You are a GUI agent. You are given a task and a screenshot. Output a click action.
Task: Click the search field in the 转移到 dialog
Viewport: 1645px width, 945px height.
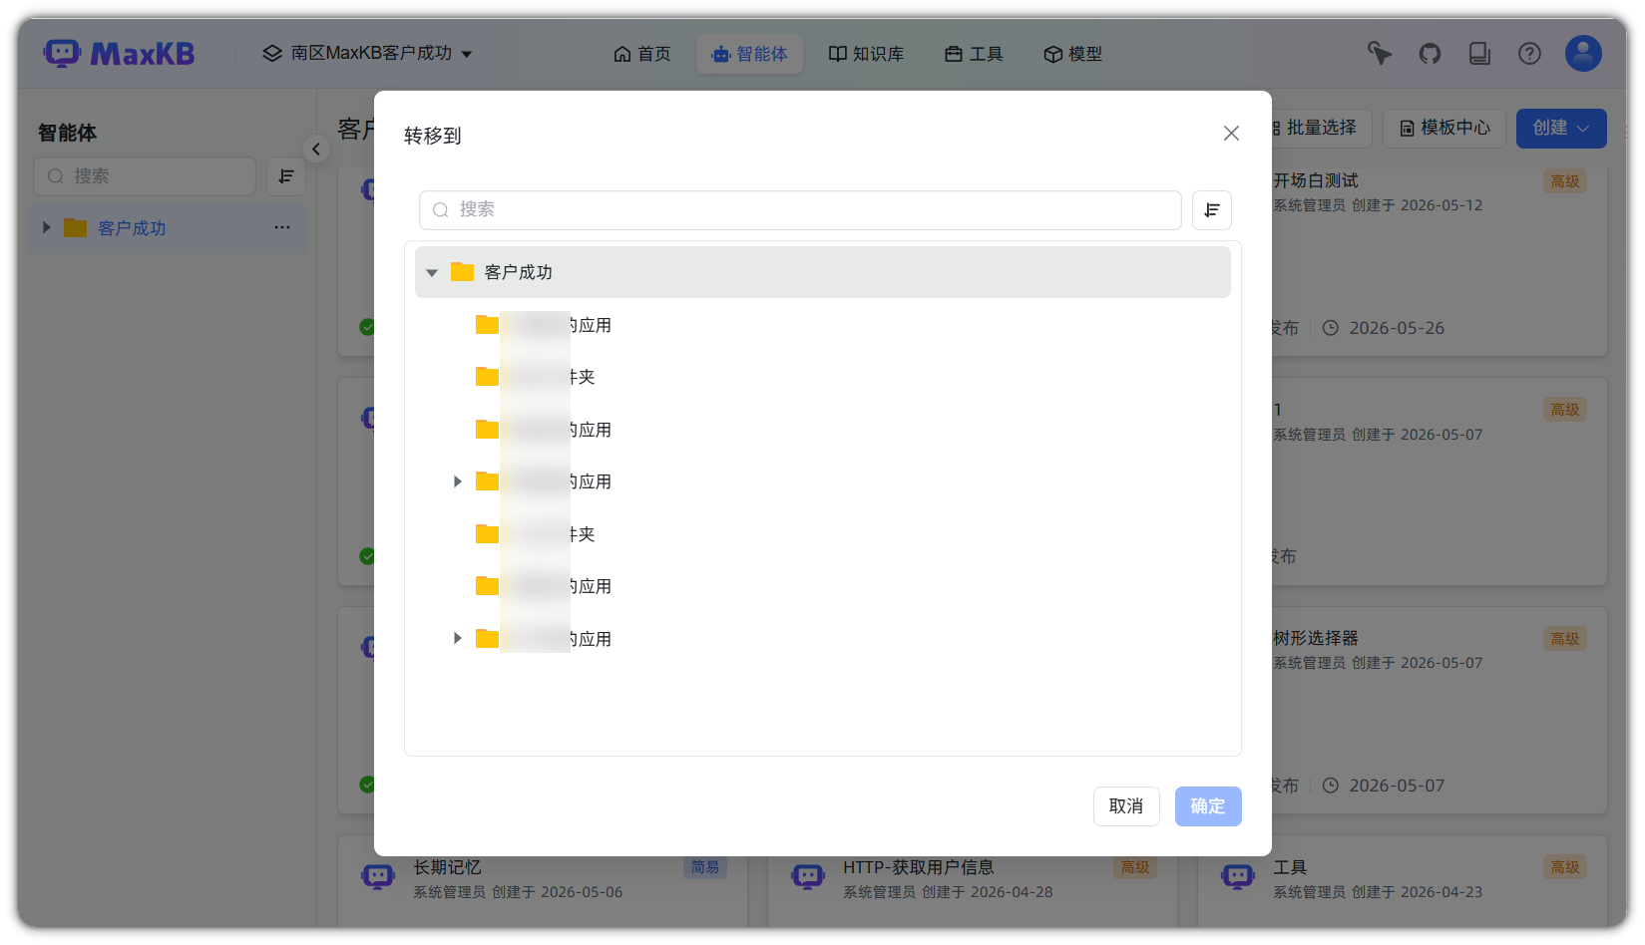click(800, 210)
